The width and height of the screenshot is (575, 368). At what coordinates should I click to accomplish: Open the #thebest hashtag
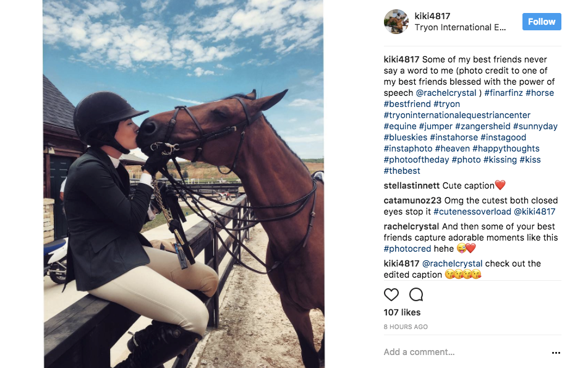[x=402, y=171]
